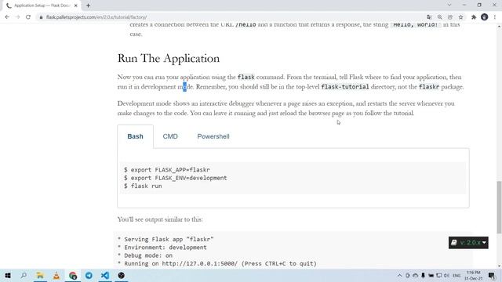Image resolution: width=502 pixels, height=282 pixels.
Task: Expand the v: 2.0.x version dropdown
Action: 468,243
